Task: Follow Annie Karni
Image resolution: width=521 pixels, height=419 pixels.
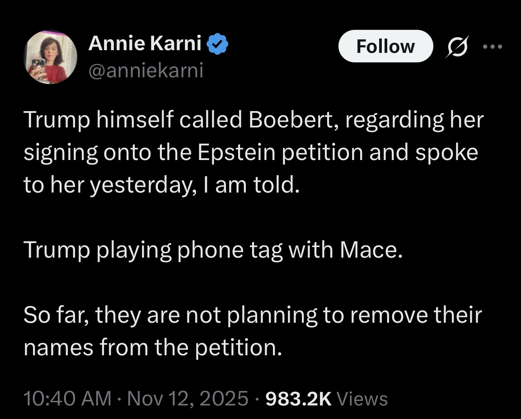Action: [385, 46]
